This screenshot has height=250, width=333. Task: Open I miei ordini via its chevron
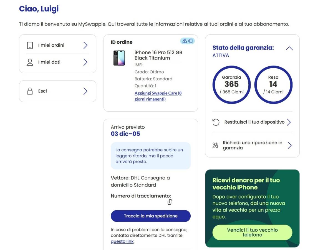85,45
